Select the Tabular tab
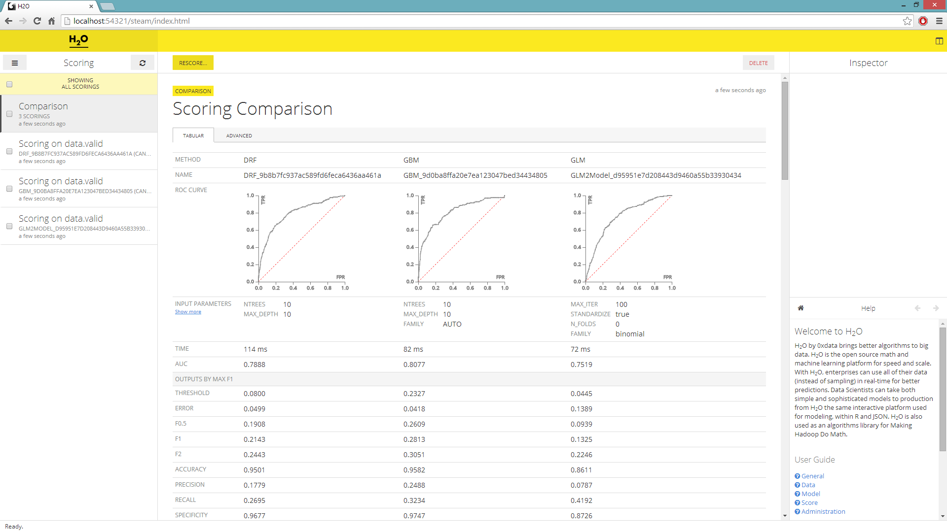This screenshot has width=947, height=532. coord(193,135)
